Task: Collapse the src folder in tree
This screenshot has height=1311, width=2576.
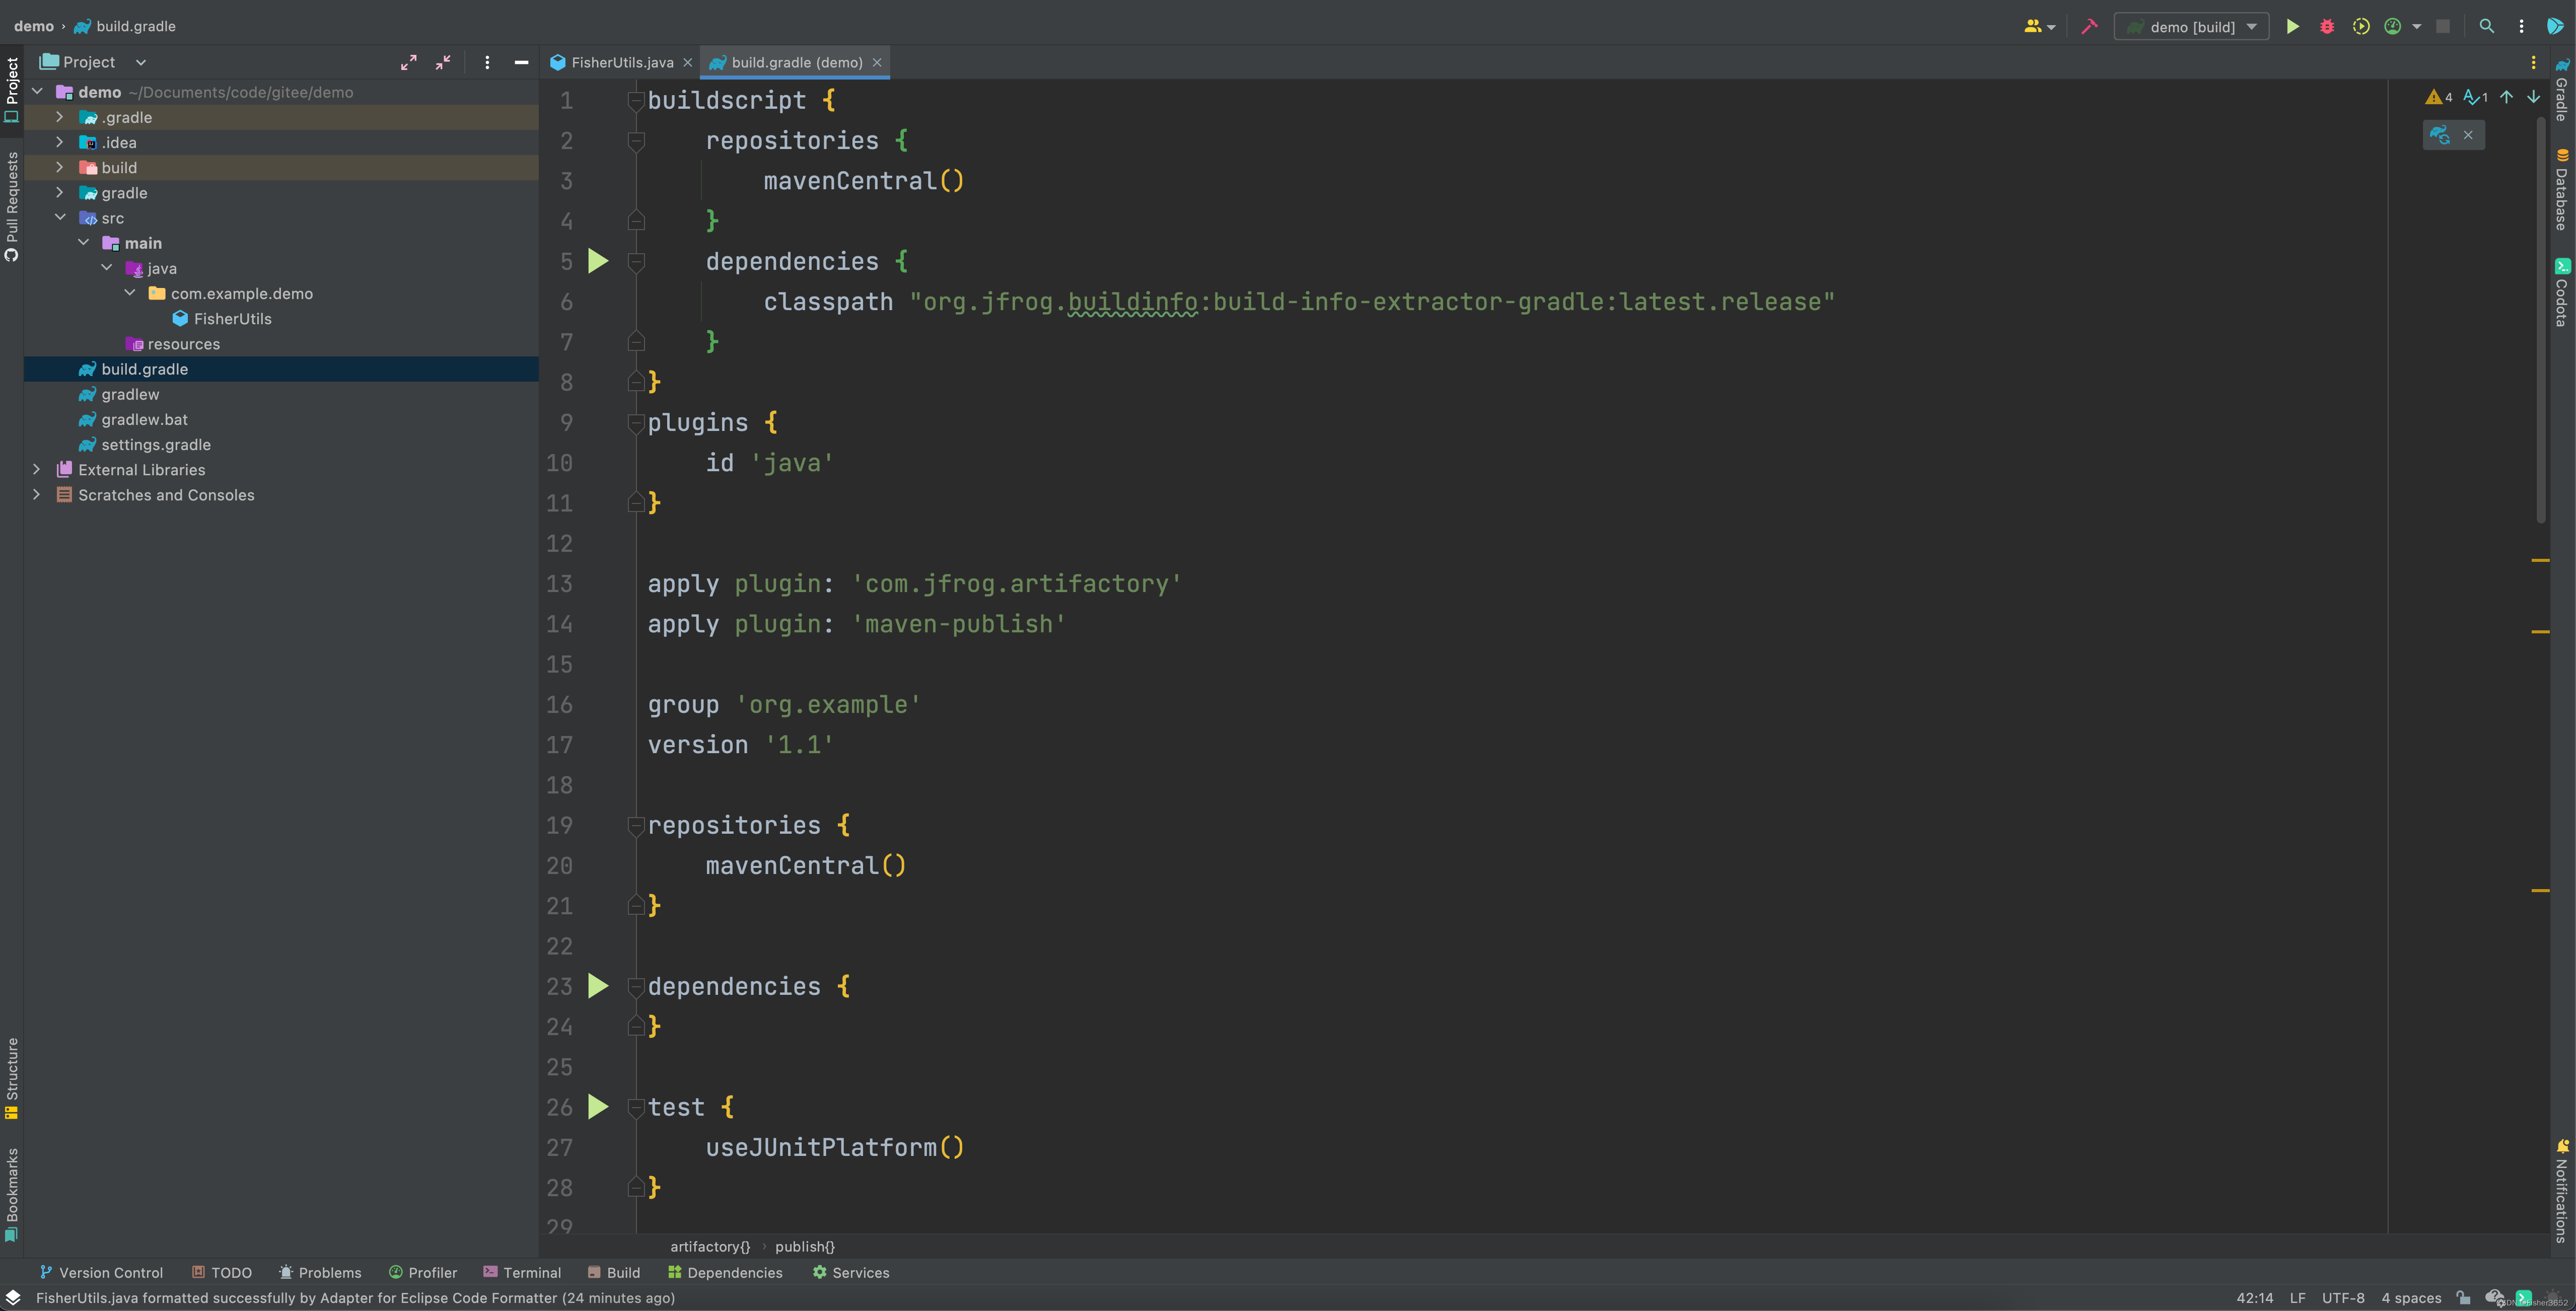Action: click(x=60, y=218)
